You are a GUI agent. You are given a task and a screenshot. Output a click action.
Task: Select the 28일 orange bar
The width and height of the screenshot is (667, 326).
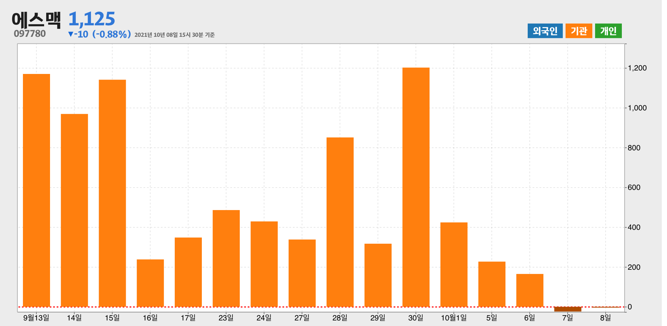[x=340, y=222]
